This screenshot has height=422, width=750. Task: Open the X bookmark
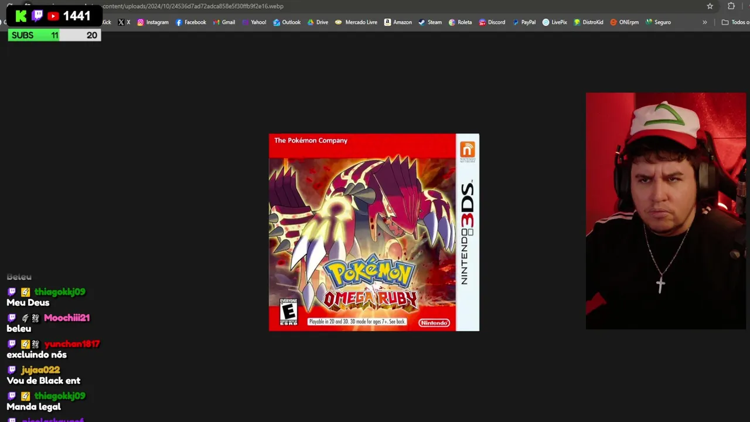coord(124,22)
